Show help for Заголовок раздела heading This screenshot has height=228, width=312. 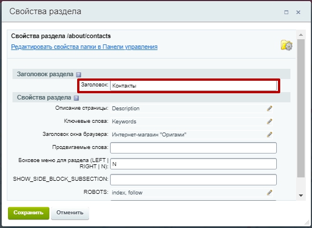pyautogui.click(x=79, y=74)
